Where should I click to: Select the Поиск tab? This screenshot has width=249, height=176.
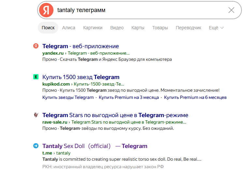point(48,28)
